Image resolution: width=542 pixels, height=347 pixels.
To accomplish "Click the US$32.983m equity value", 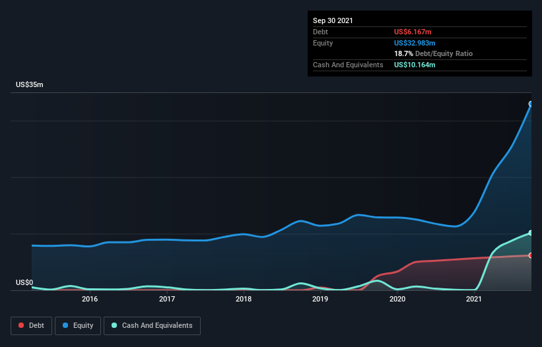I will tap(415, 43).
